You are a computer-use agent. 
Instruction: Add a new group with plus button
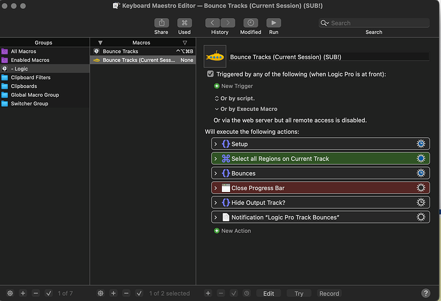(23, 293)
